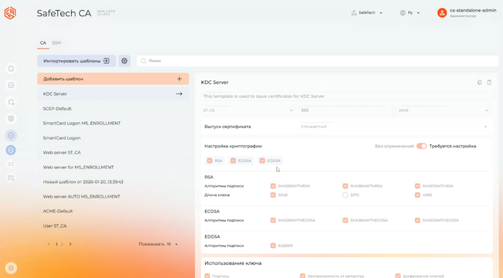Click the Поиск search field

point(317,61)
